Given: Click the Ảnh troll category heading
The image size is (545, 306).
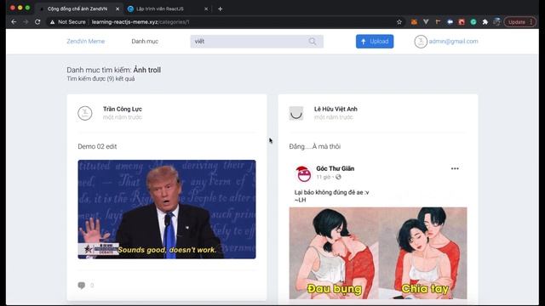Looking at the screenshot, I should [147, 70].
